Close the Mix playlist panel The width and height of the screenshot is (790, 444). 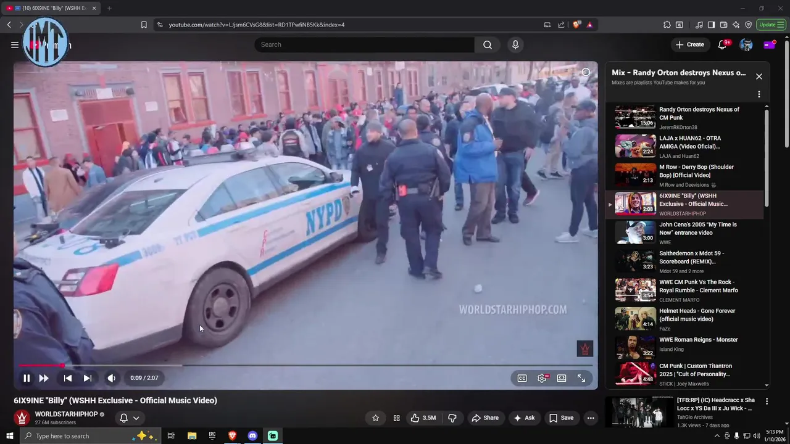[759, 76]
